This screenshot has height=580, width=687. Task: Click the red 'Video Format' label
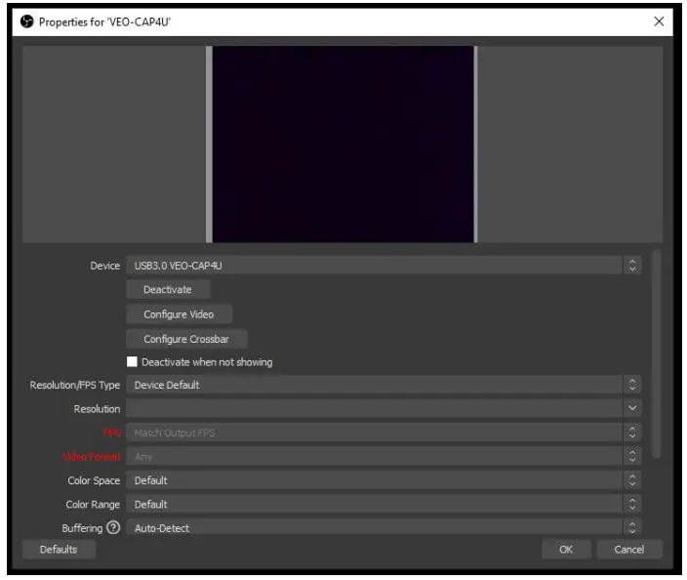[x=92, y=457]
